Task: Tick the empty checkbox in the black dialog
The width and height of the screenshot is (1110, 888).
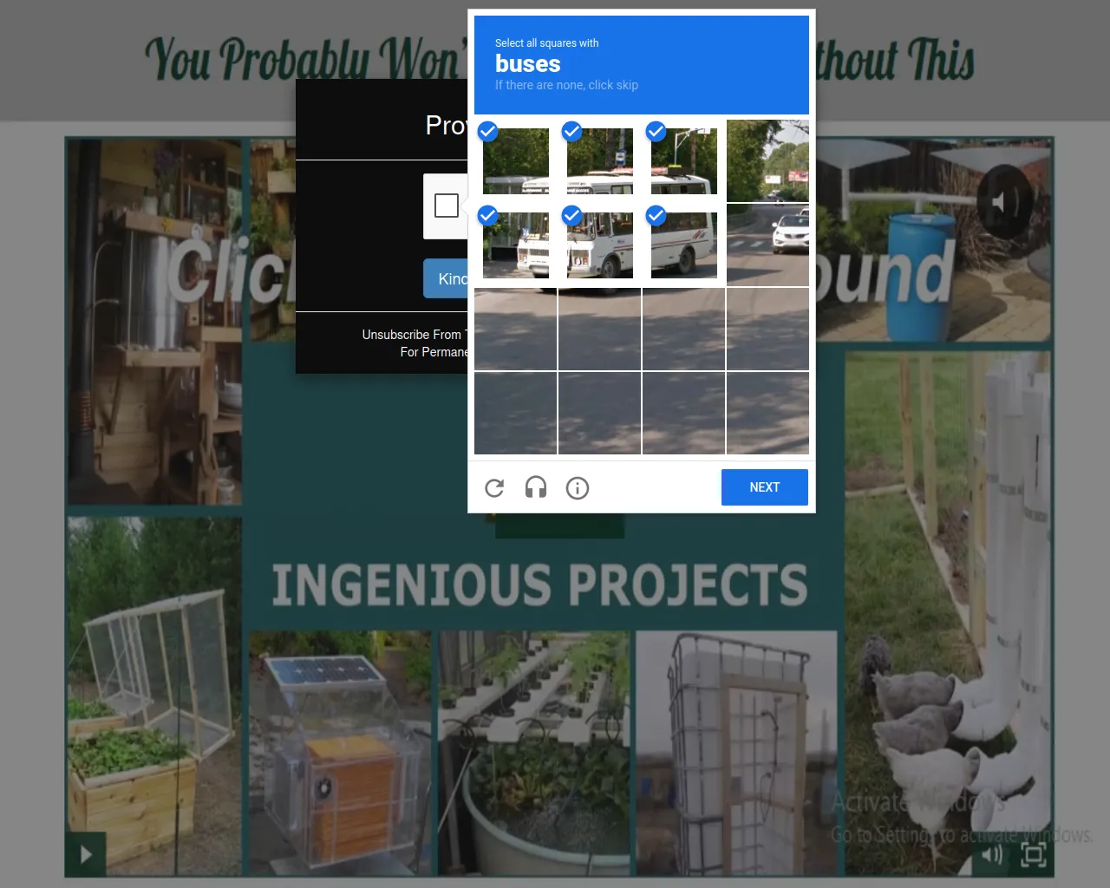Action: click(447, 206)
